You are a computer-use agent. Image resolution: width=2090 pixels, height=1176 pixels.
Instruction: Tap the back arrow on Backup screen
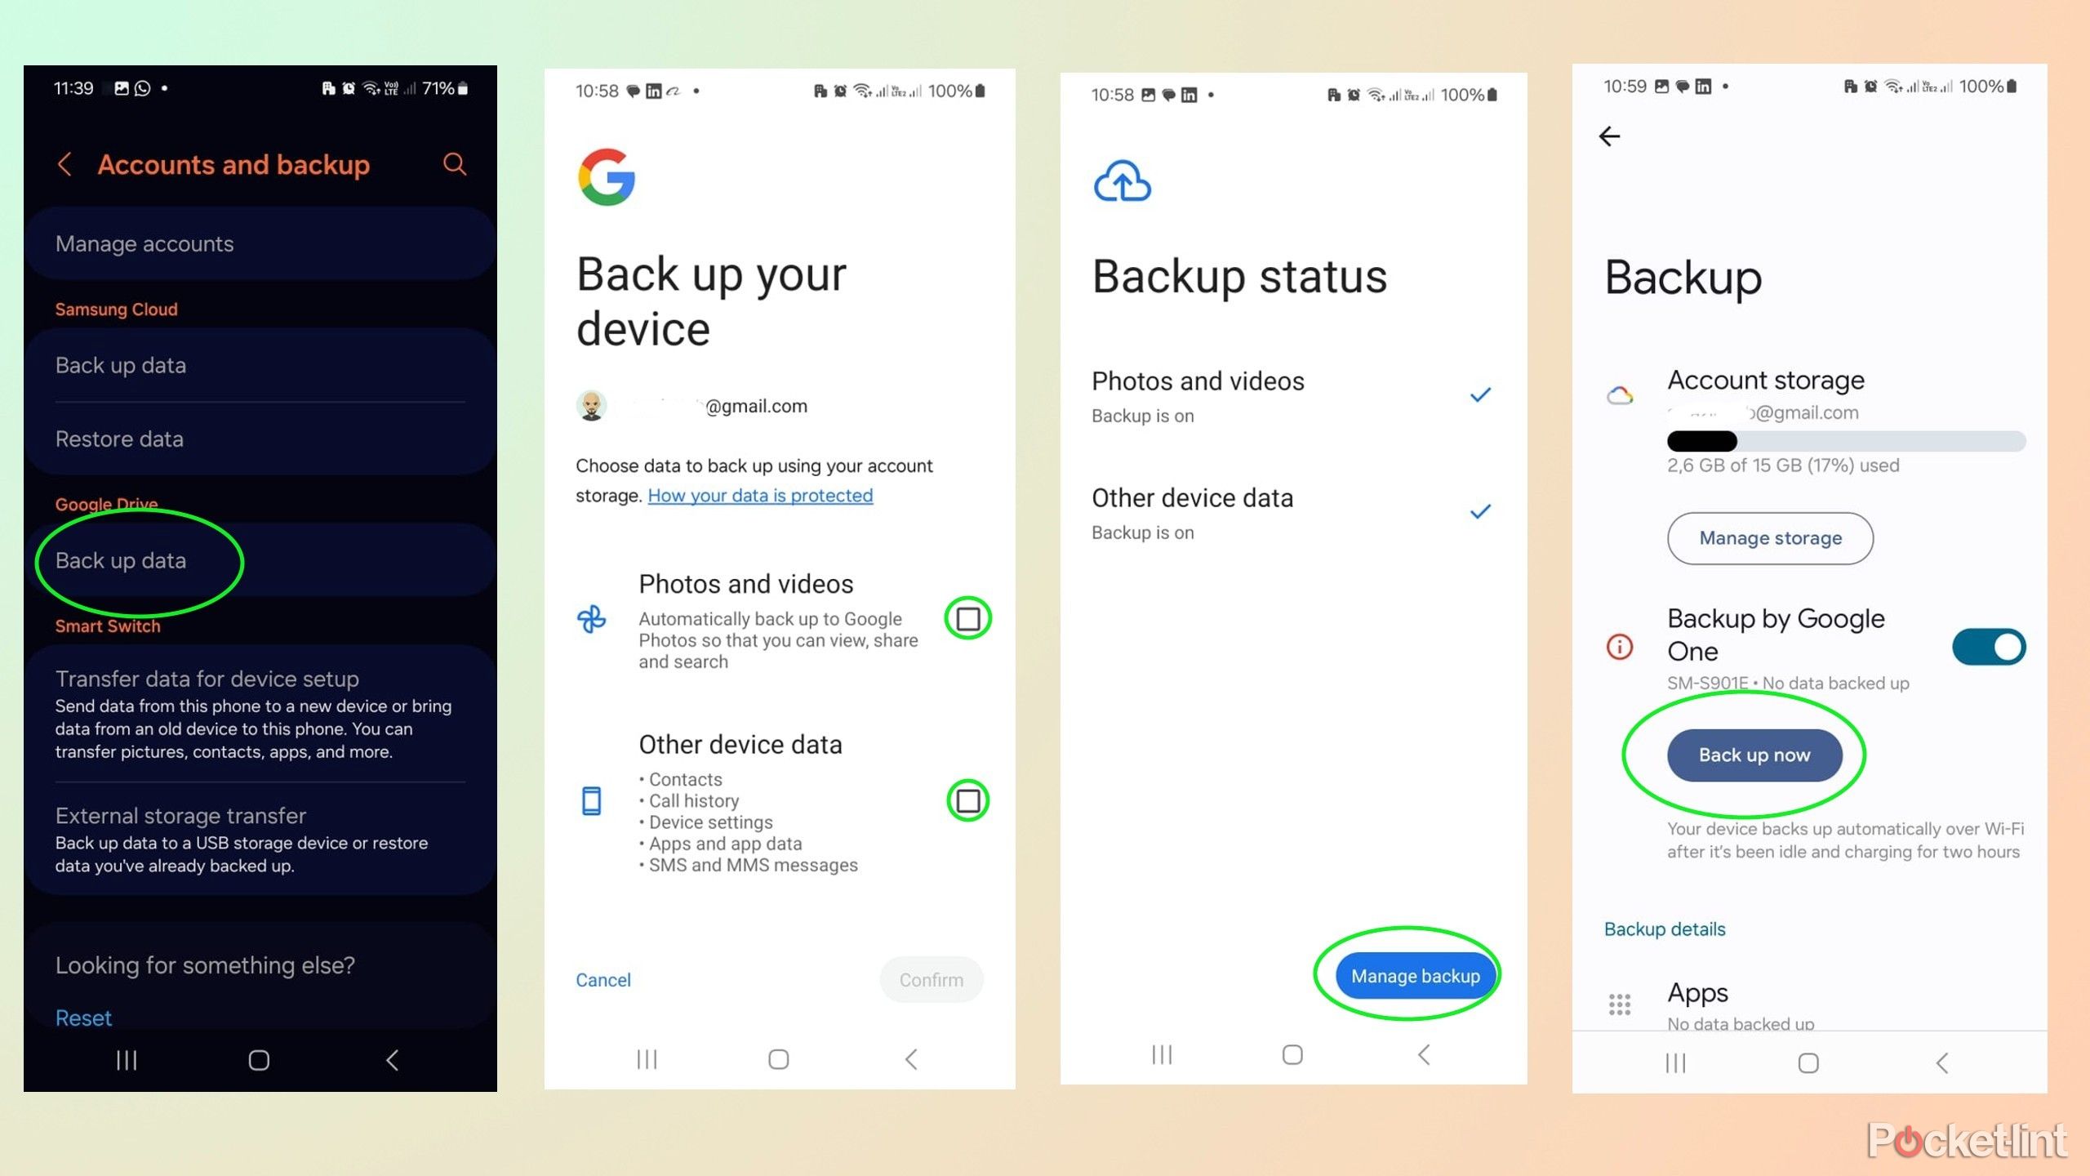[1611, 135]
